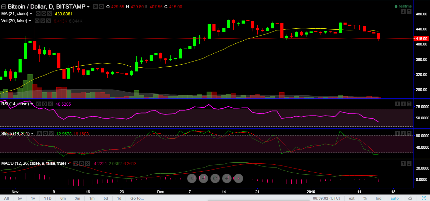Select the YTD time range
This screenshot has height=201, width=430.
tap(48, 198)
